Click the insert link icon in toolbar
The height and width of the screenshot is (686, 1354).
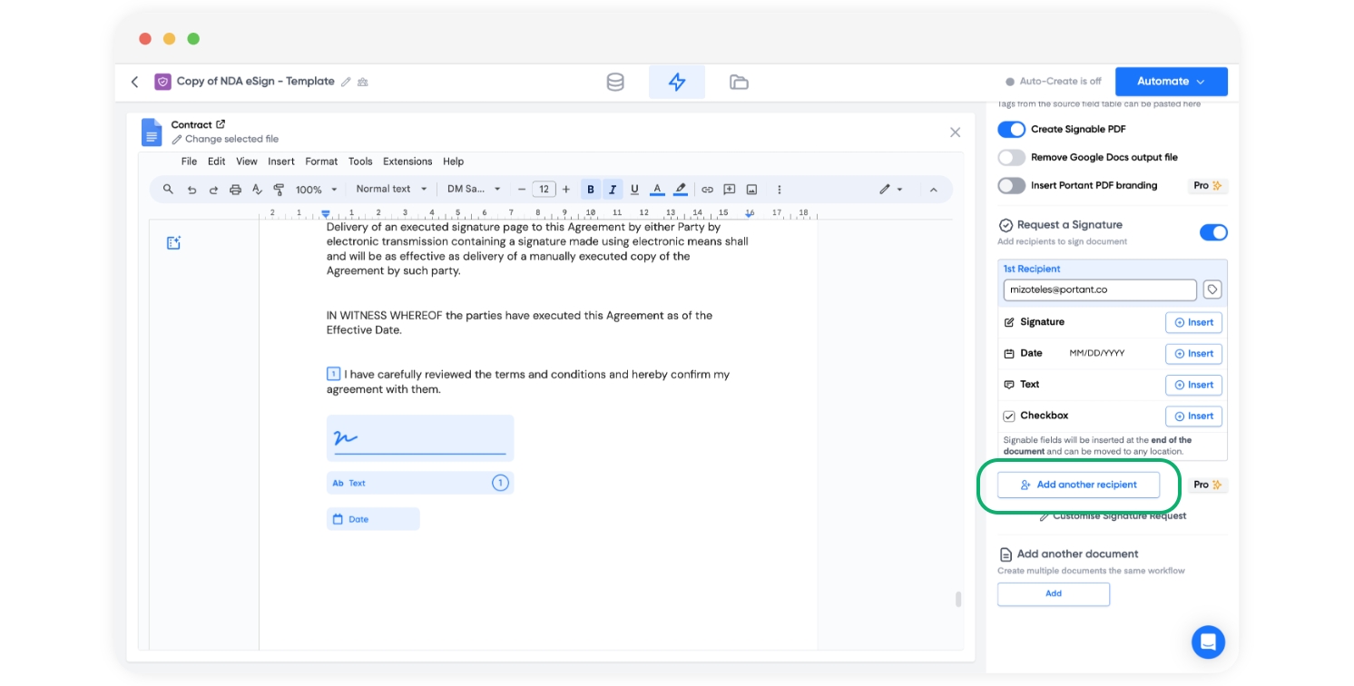coord(707,190)
